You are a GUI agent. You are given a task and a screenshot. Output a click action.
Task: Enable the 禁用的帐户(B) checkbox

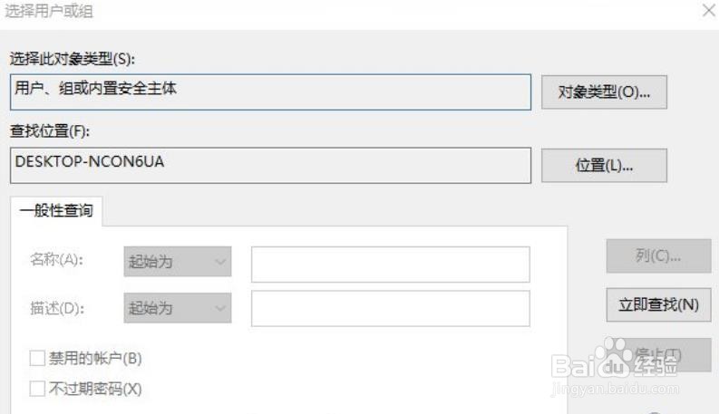(37, 358)
